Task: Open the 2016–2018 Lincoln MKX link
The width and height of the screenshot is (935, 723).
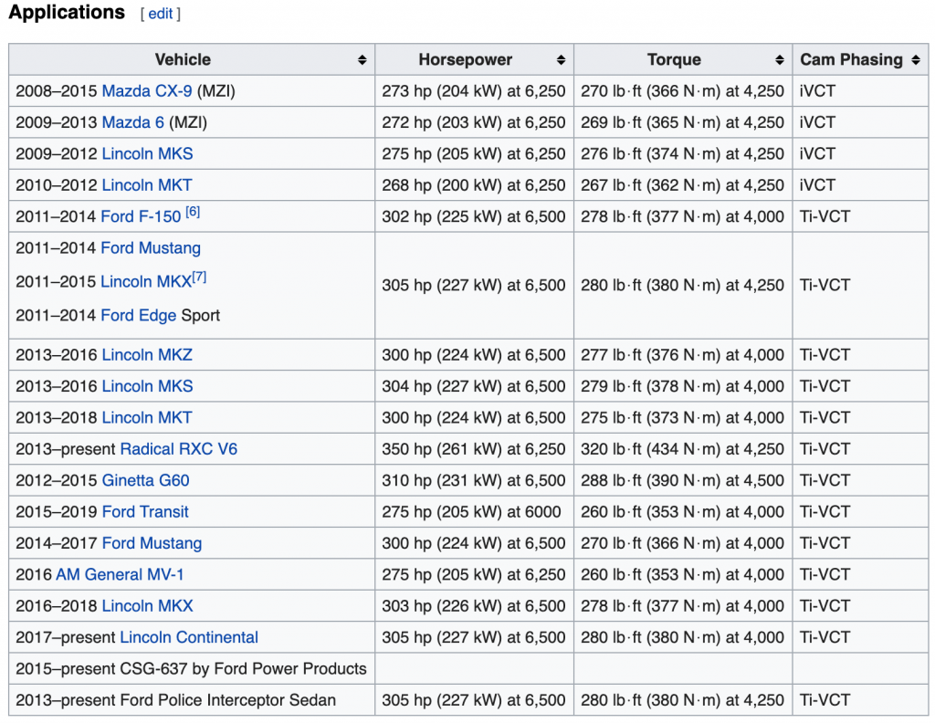Action: (147, 606)
